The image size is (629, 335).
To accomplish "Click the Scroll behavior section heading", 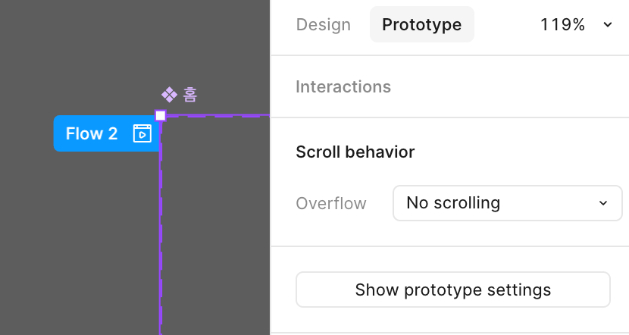I will pos(355,152).
